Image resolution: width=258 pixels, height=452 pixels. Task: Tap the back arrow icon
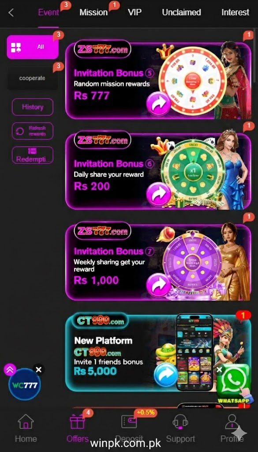point(11,13)
